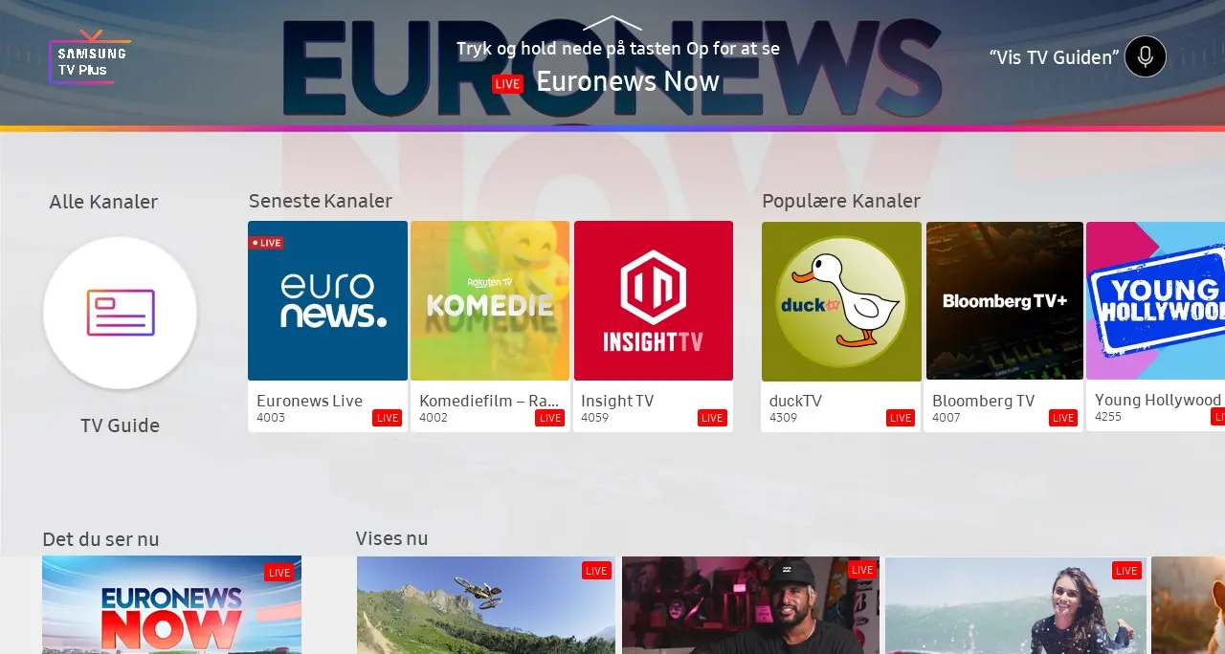Click the Samsung TV Plus logo

pyautogui.click(x=91, y=57)
